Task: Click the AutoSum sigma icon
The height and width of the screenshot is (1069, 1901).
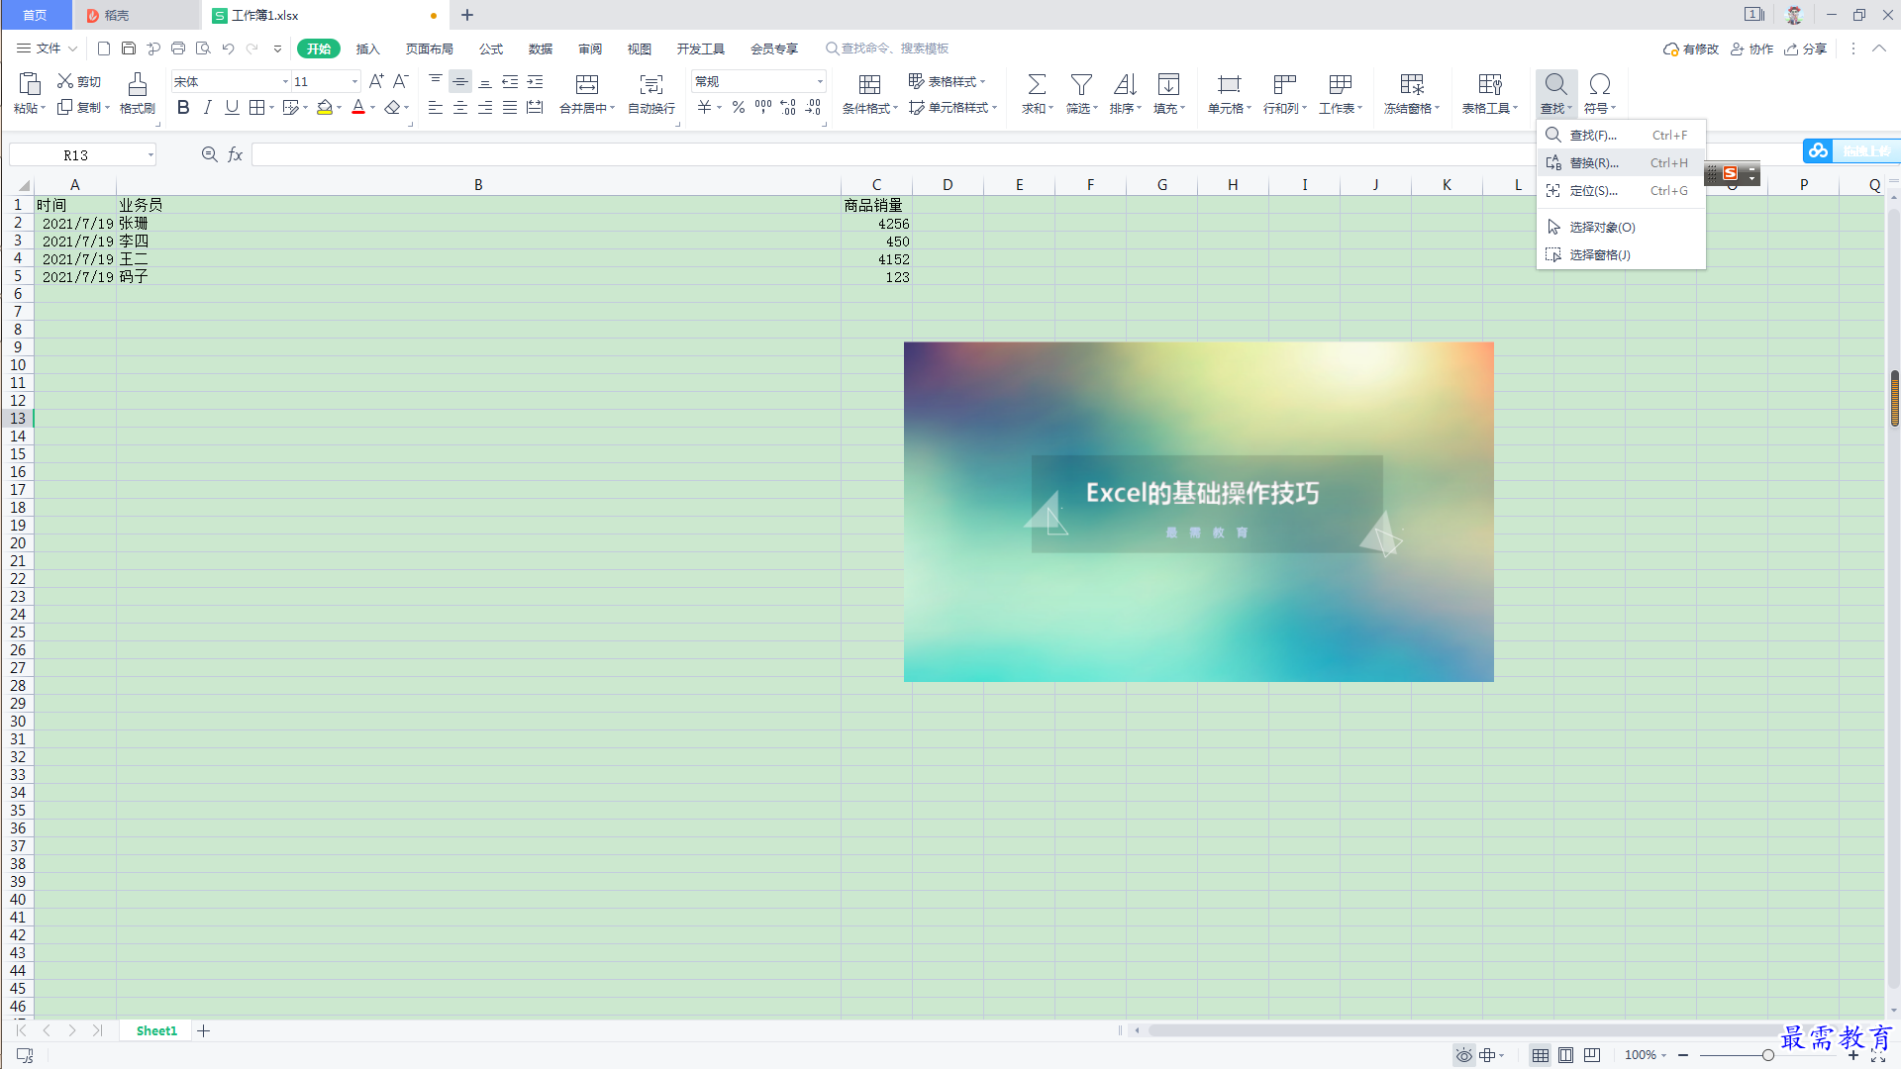Action: [x=1037, y=85]
